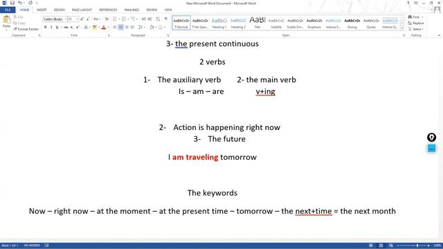Switch to the REFERENCES tab
The image size is (443, 249).
108,10
